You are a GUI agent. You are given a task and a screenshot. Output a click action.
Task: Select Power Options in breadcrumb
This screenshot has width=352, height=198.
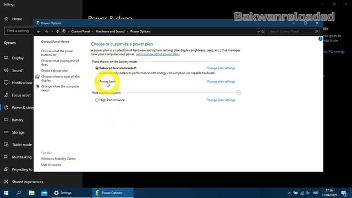pyautogui.click(x=140, y=31)
